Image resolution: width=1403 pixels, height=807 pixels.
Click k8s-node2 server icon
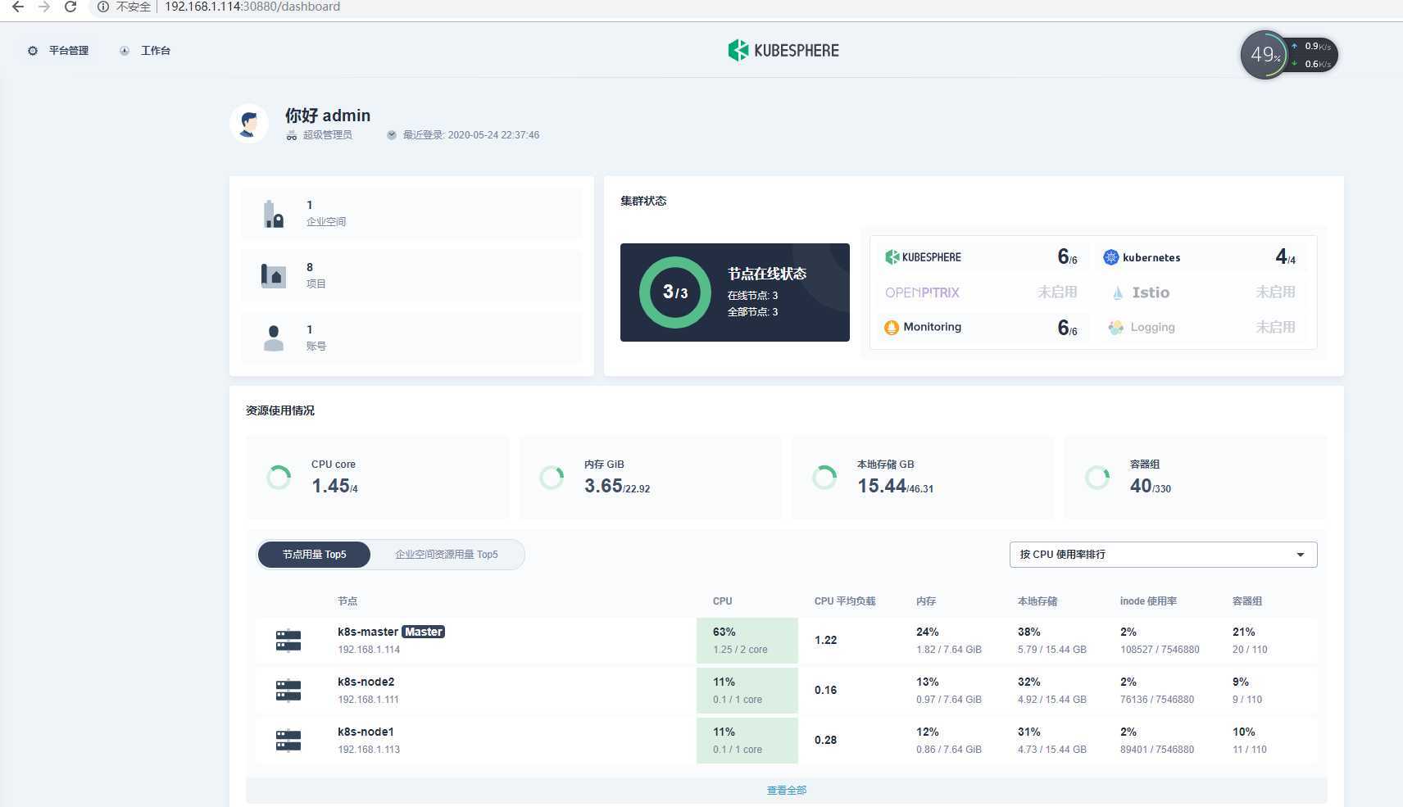[288, 691]
